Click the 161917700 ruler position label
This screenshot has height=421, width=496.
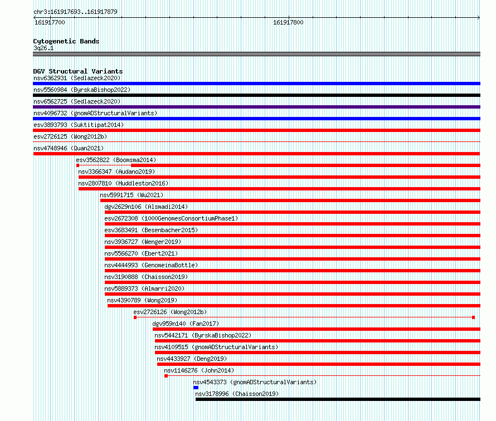pos(50,22)
